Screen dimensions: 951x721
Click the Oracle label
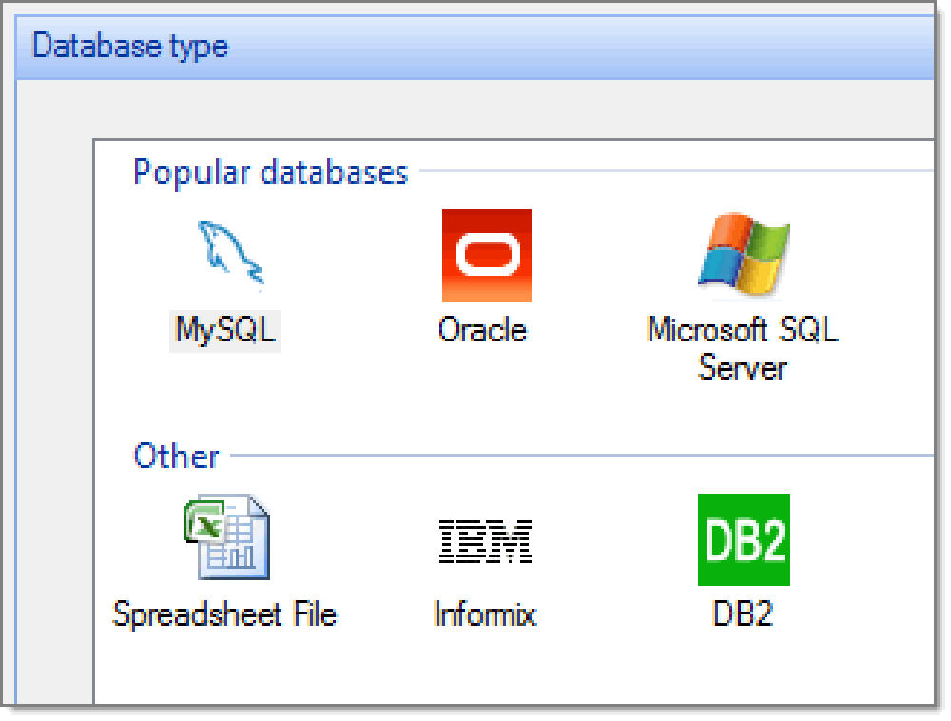[x=483, y=330]
